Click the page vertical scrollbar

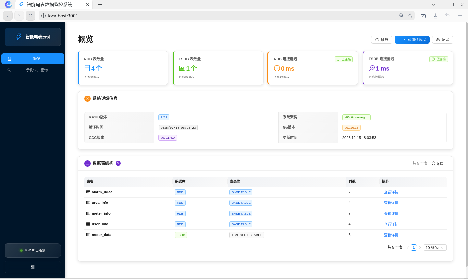466,145
